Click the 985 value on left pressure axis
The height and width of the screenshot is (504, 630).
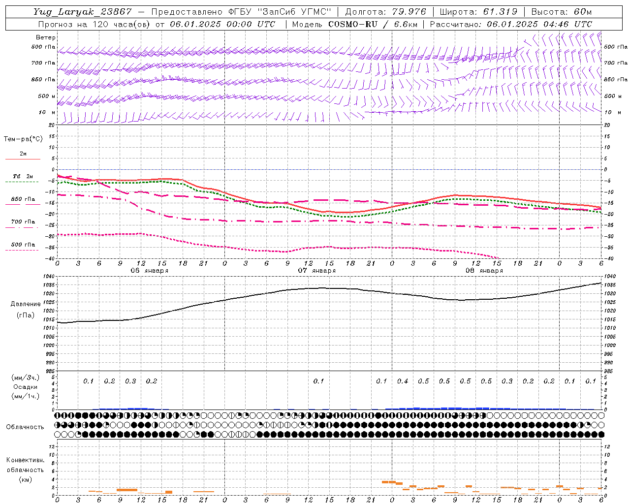pyautogui.click(x=51, y=371)
